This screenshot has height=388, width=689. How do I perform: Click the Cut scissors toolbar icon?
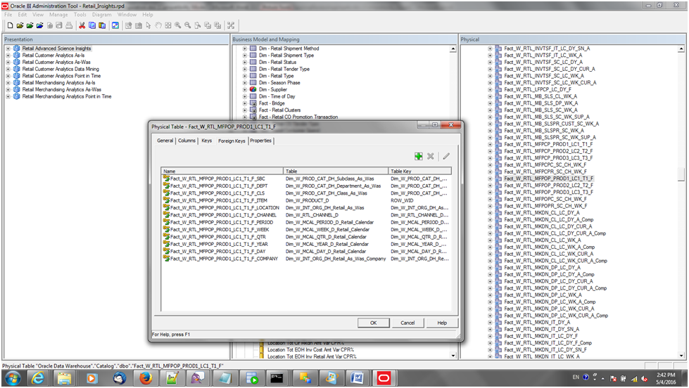click(x=82, y=25)
